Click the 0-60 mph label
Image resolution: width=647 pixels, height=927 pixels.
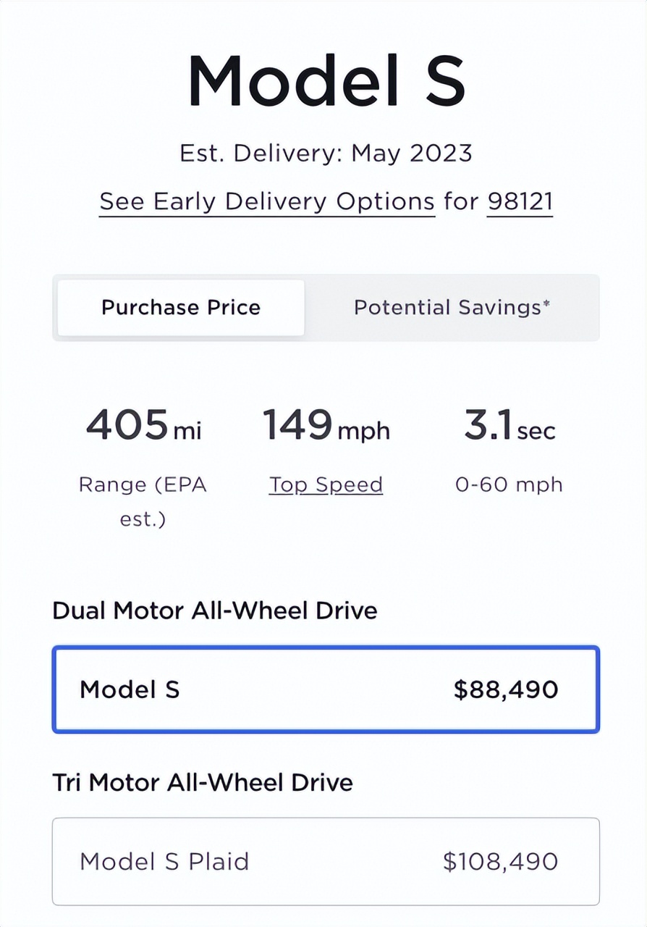coord(509,485)
